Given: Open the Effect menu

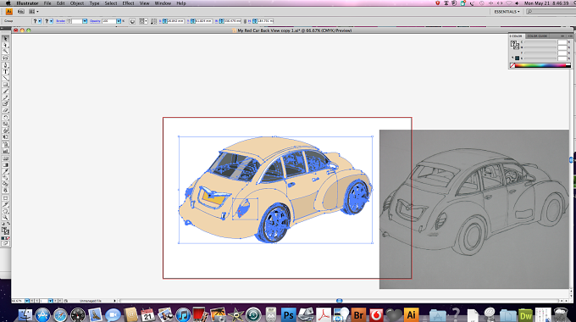Looking at the screenshot, I should tap(128, 3).
